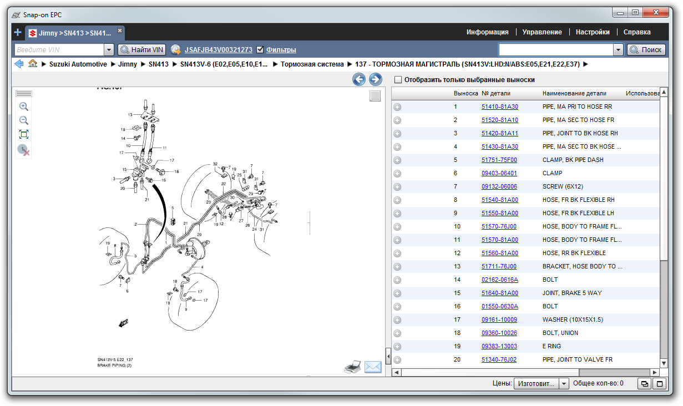Viewport: 683px width, 406px height.
Task: Zoom out on the diagram
Action: click(24, 120)
